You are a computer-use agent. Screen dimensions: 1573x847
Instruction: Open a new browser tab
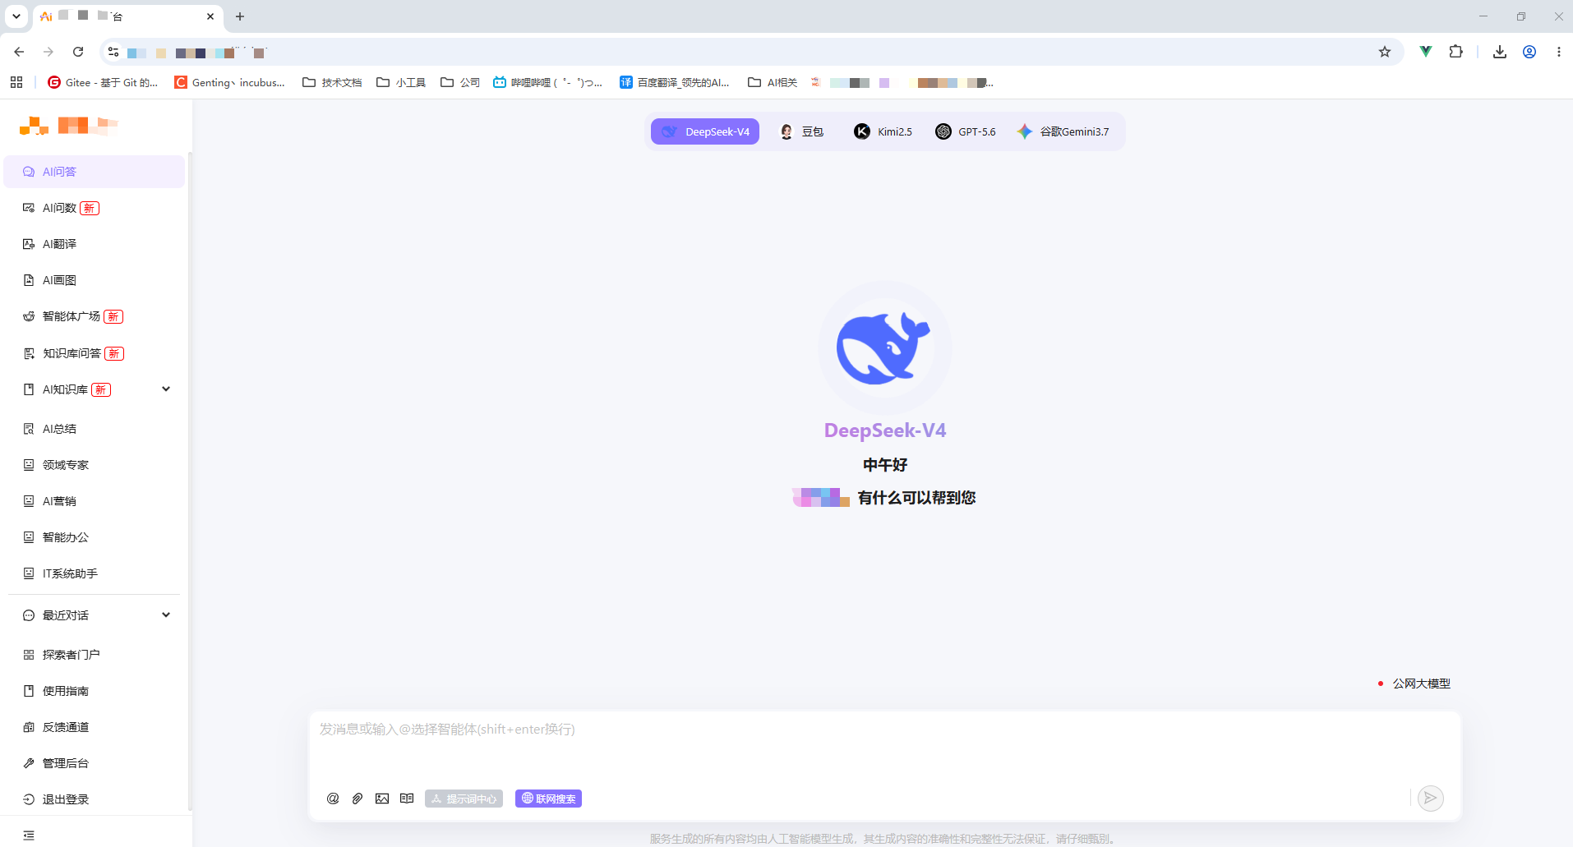(x=240, y=16)
